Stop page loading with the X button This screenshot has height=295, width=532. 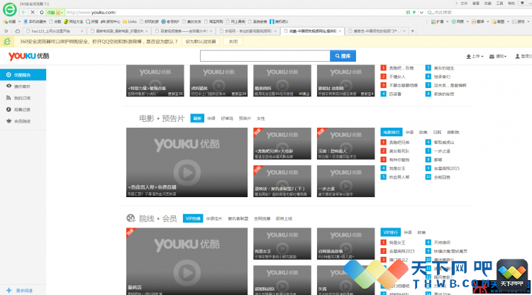point(33,12)
